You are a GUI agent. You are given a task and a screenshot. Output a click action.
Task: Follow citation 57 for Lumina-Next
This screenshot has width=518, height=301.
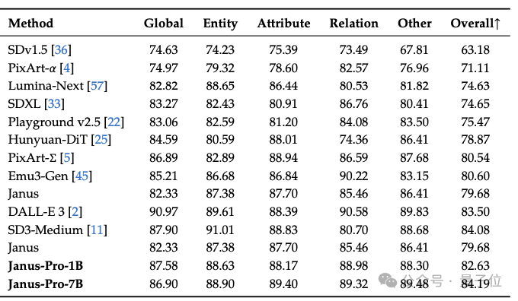pos(98,86)
